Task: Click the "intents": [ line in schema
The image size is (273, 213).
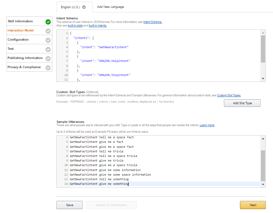Action: (83, 38)
